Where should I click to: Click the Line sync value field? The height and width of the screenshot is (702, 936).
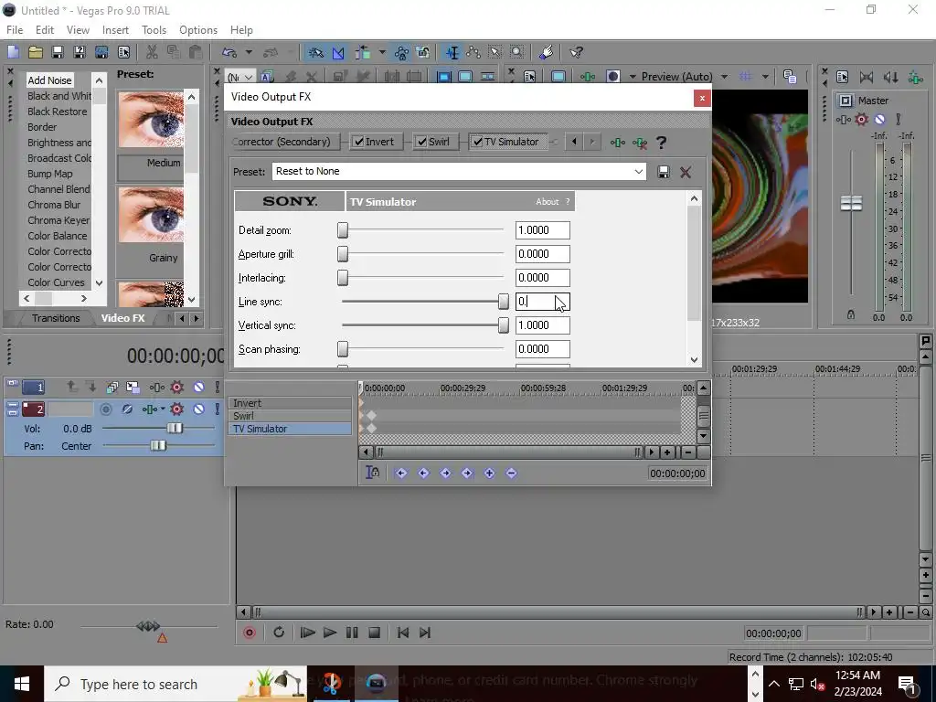[542, 302]
